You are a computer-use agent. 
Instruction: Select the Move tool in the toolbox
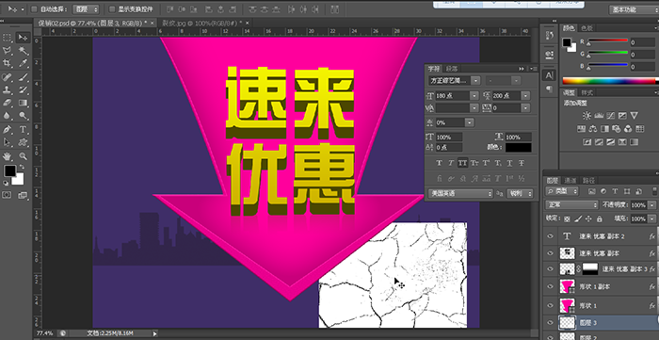coord(23,38)
